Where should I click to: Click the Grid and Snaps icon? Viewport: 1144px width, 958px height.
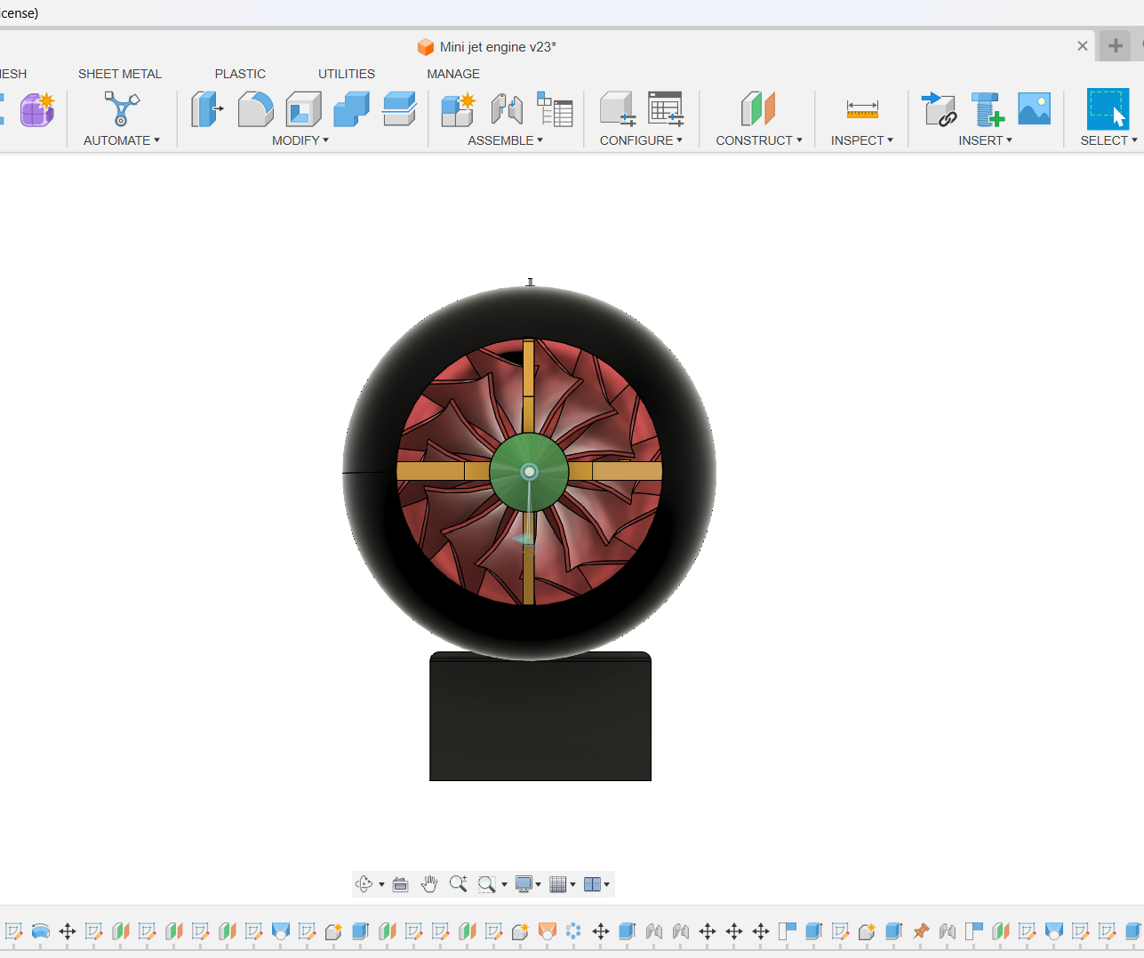[558, 884]
